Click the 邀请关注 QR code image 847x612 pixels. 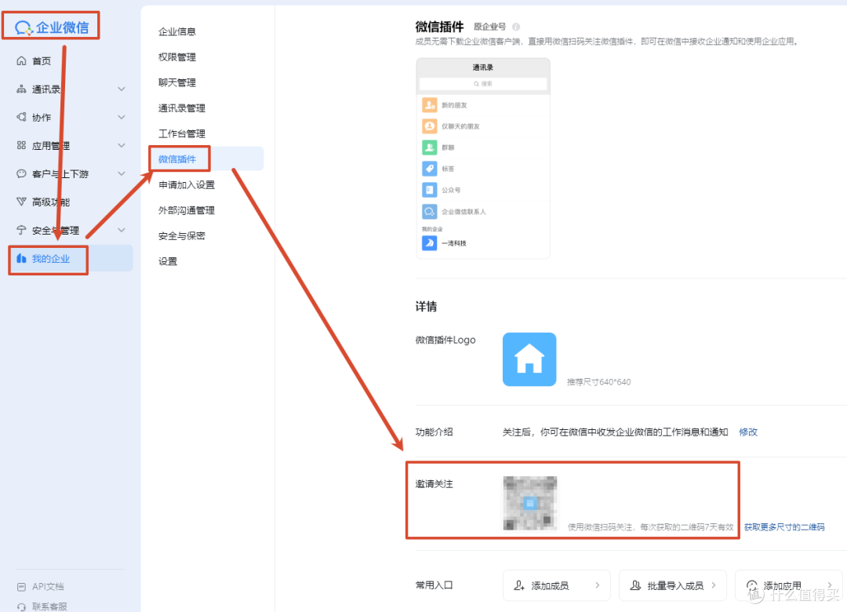[x=530, y=504]
